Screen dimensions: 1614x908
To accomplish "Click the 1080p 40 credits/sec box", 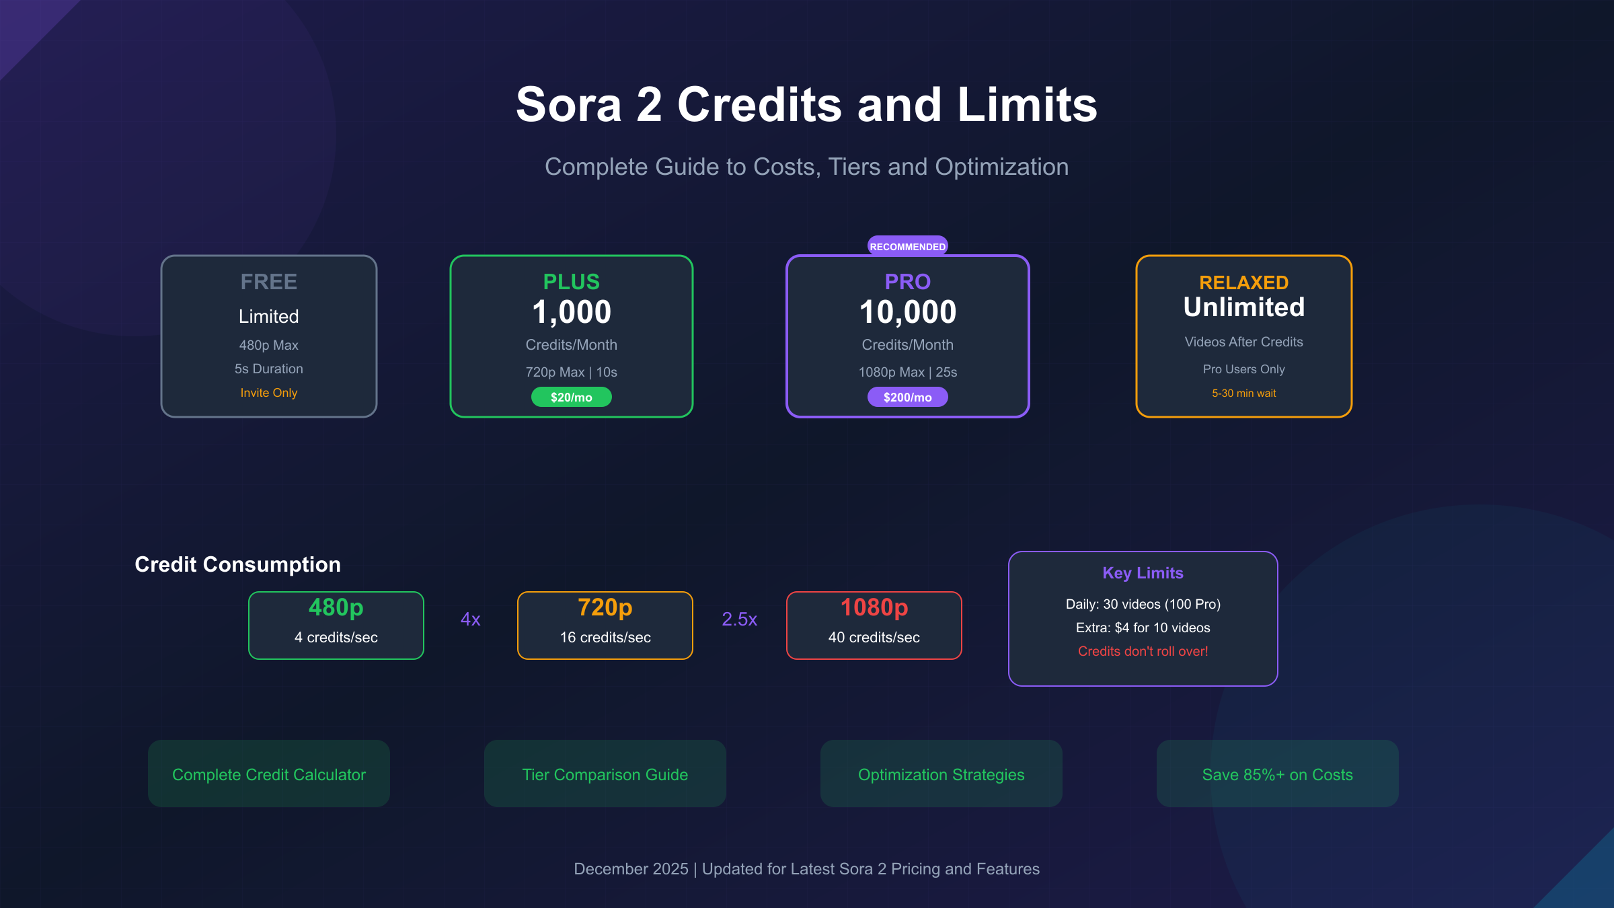I will [874, 626].
